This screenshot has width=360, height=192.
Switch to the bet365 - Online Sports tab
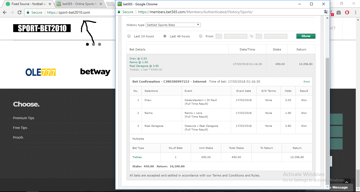(x=79, y=4)
